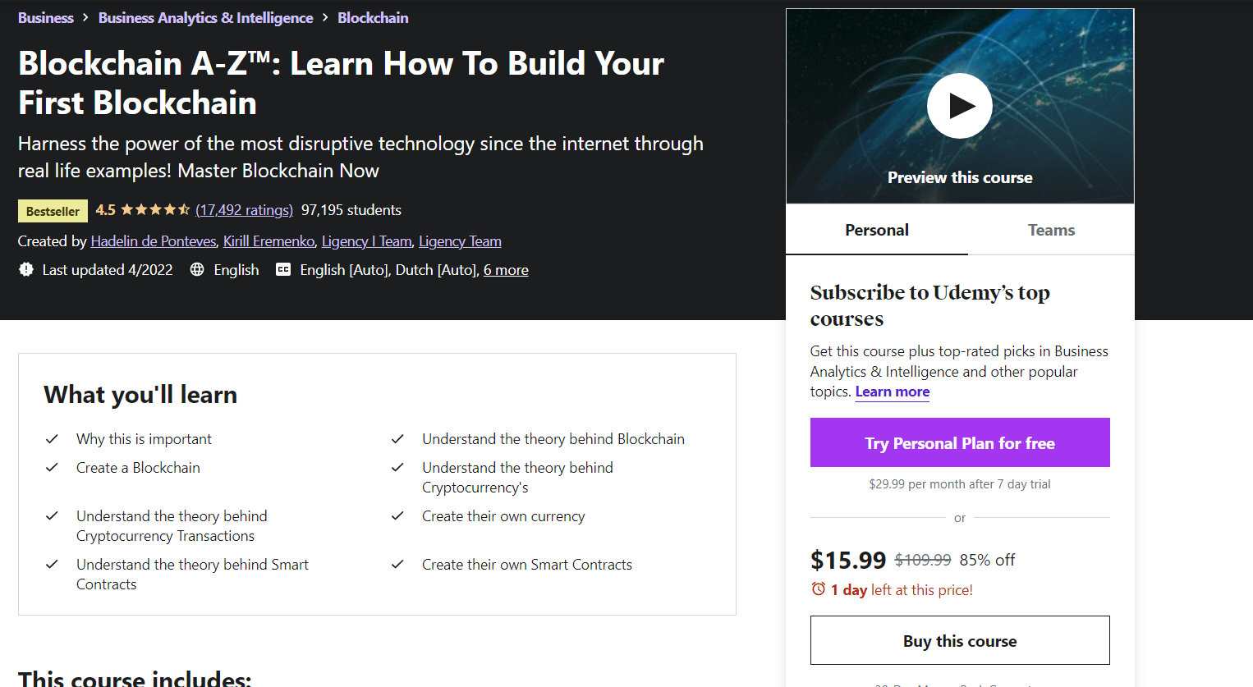
Task: Expand the 6 more subtitle languages
Action: tap(506, 269)
